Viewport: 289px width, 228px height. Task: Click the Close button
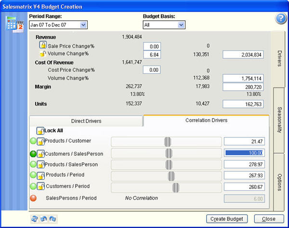(x=269, y=219)
